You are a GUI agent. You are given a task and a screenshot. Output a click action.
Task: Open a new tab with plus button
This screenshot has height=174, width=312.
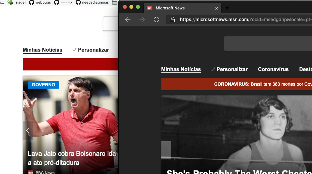tap(227, 8)
